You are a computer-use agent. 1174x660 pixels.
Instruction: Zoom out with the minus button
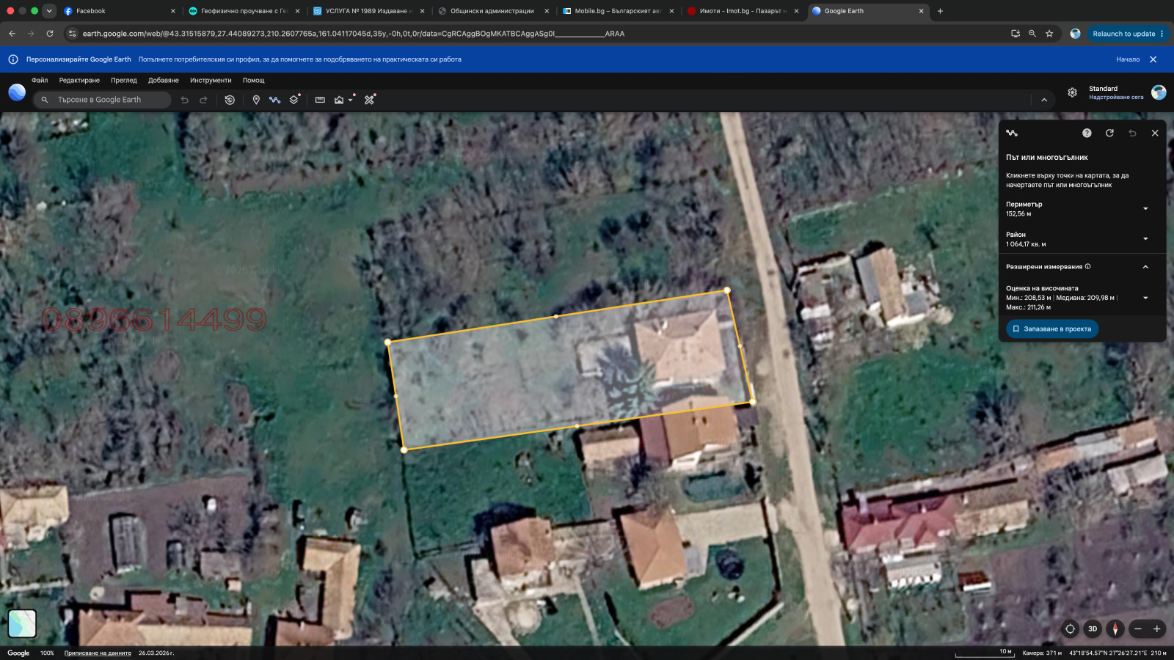point(1138,628)
